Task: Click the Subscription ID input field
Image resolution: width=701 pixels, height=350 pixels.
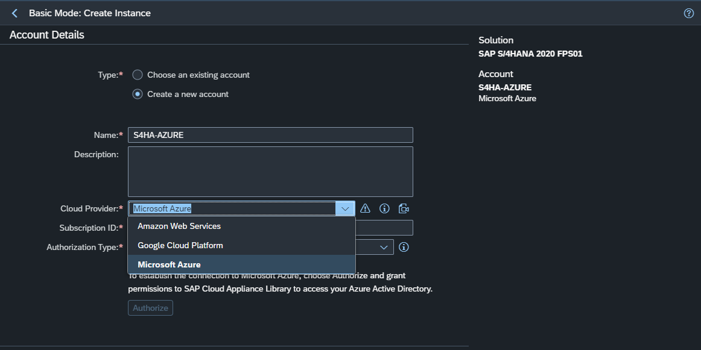Action: (384, 228)
